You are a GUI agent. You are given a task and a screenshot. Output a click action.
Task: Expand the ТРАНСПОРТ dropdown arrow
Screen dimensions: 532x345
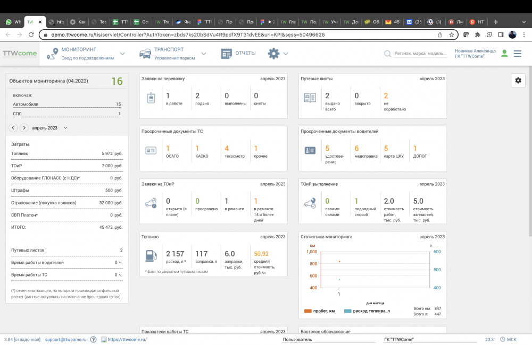(203, 54)
